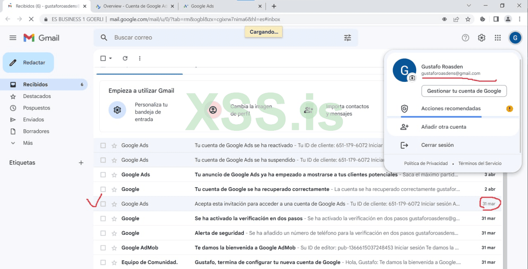
Task: Click Cambia la imagen de perfil
Action: tap(251, 110)
